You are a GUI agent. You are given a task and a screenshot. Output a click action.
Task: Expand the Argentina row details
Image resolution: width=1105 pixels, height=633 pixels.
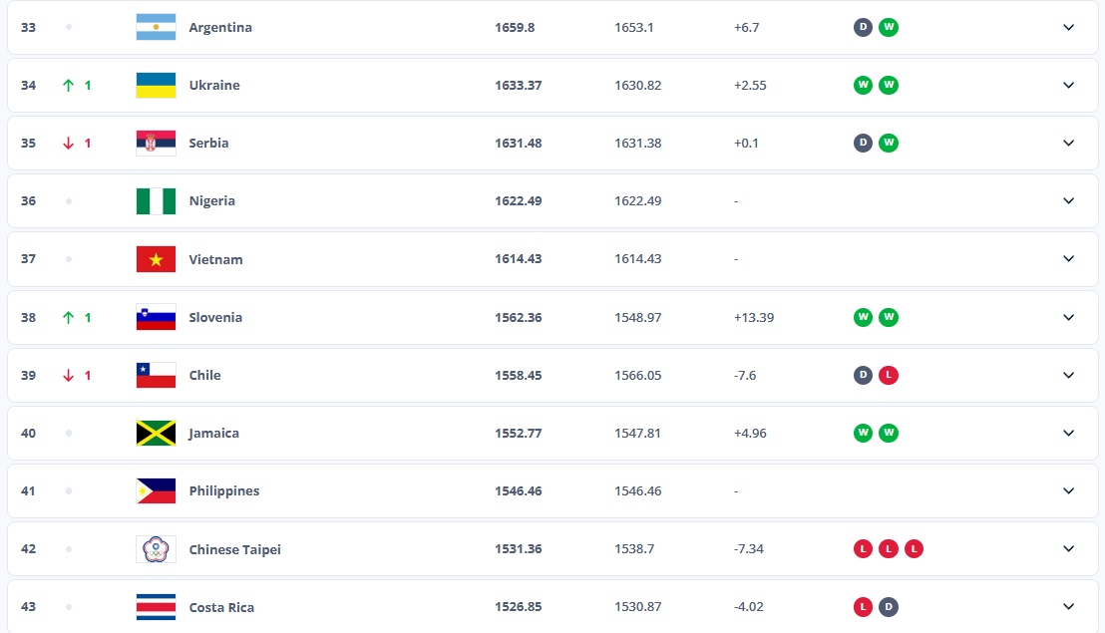pos(1068,27)
